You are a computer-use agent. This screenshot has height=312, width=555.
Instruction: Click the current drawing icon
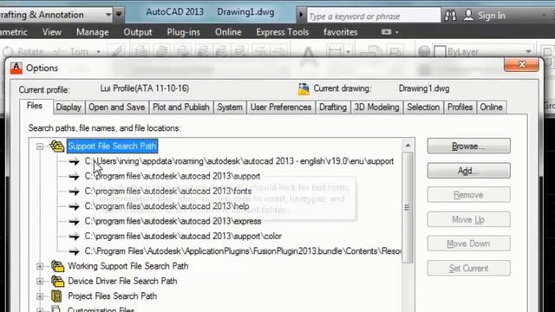(x=304, y=89)
